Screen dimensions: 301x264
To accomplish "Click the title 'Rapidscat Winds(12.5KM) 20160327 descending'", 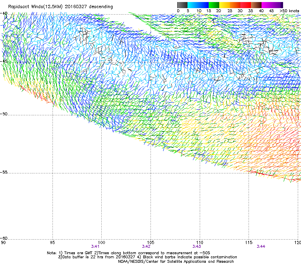I will (x=61, y=6).
